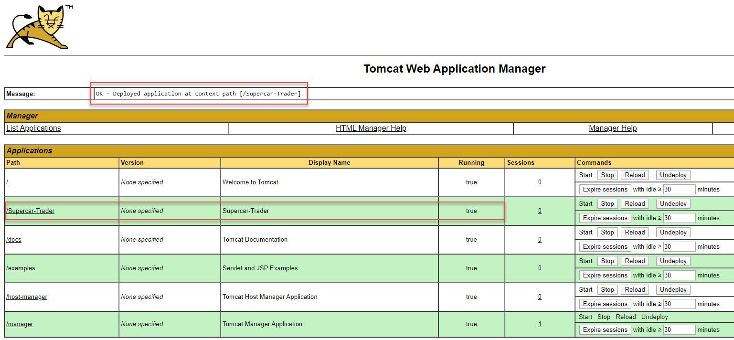Image resolution: width=734 pixels, height=340 pixels.
Task: Undeploy the Welcome to Tomcat application
Action: (x=673, y=175)
